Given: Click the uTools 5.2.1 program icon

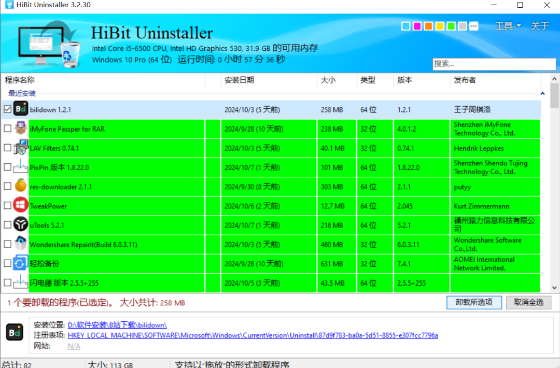Looking at the screenshot, I should point(21,225).
